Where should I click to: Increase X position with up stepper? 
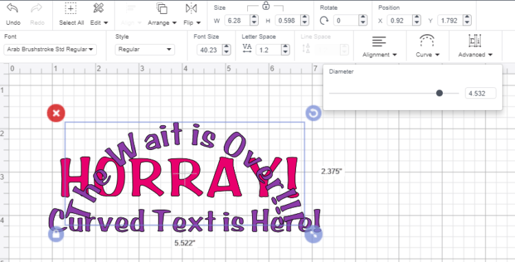[417, 18]
